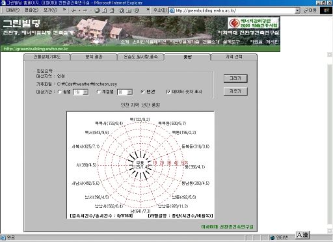The image size is (333, 242).
Task: Click the address bar URL field
Action: tap(235, 10)
